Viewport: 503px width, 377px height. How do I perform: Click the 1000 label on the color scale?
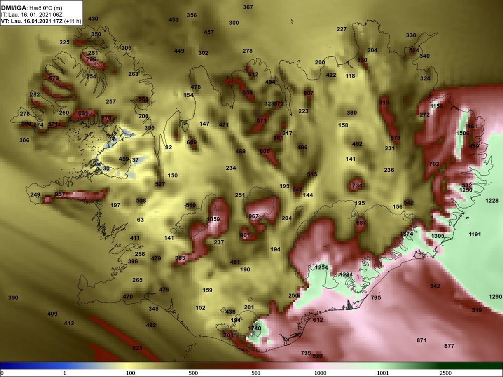coord(320,373)
